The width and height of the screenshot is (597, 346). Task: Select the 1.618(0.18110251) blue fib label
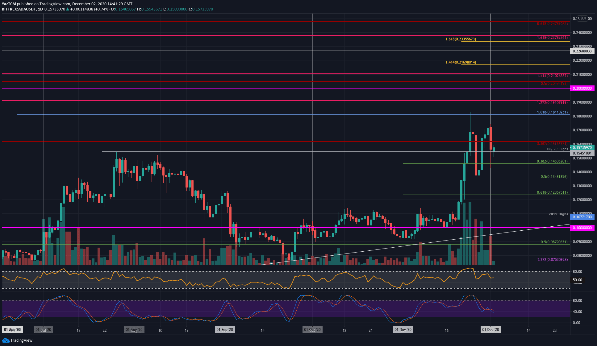pos(552,112)
